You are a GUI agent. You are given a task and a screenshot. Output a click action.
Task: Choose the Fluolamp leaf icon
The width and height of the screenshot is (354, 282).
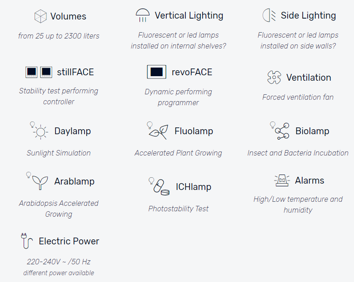158,131
